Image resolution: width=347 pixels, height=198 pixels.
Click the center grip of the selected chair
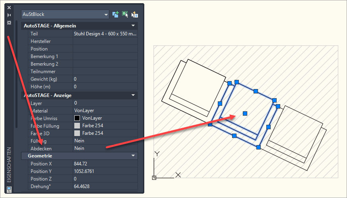[245, 114]
